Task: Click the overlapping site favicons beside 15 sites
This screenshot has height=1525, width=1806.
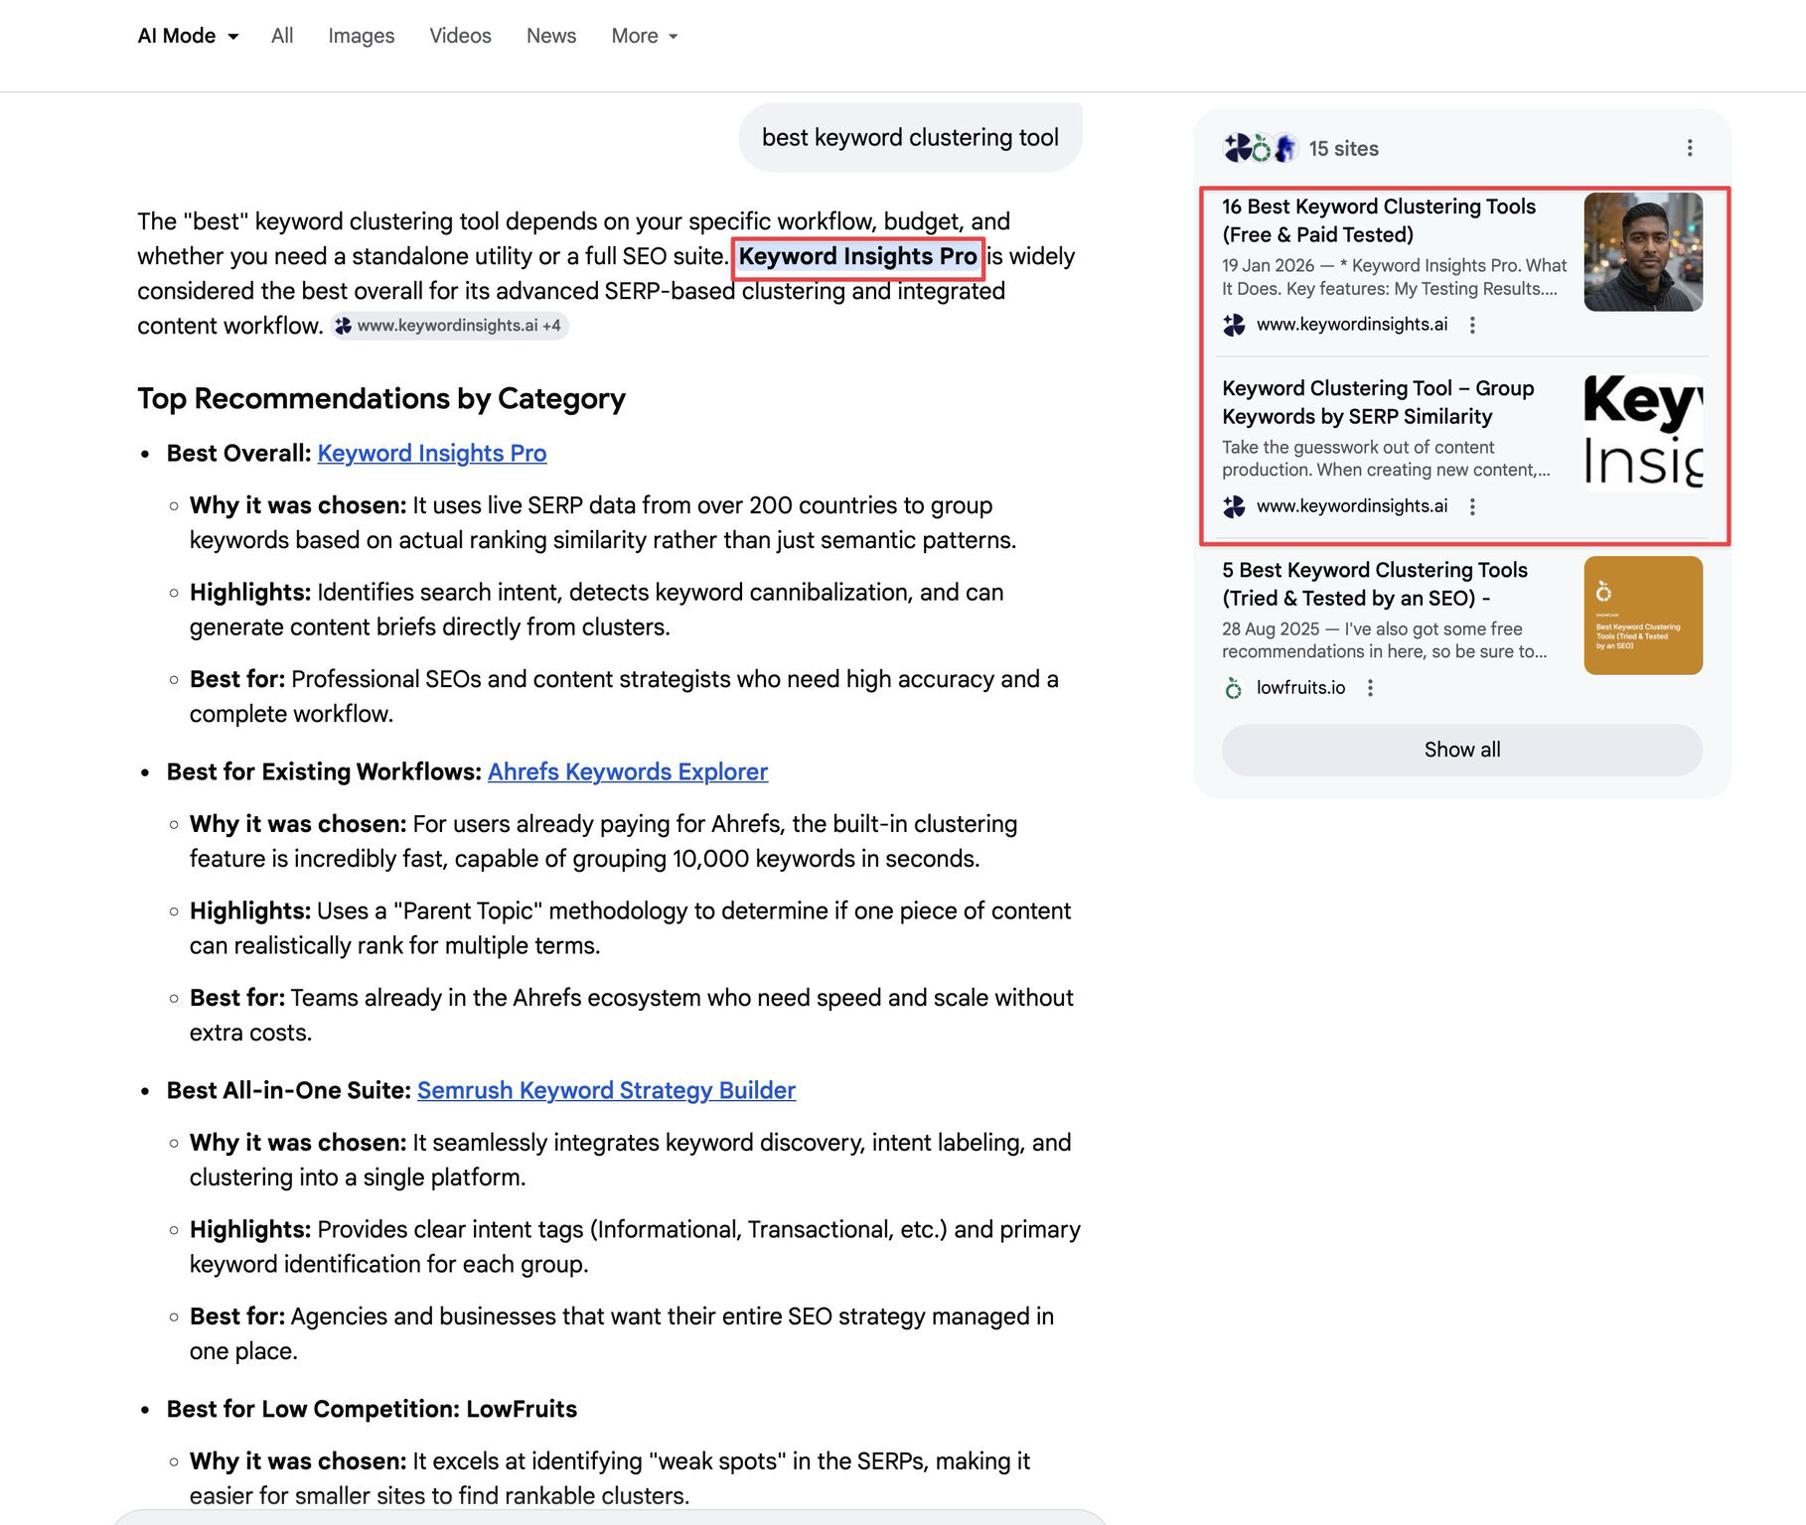Action: pyautogui.click(x=1260, y=148)
